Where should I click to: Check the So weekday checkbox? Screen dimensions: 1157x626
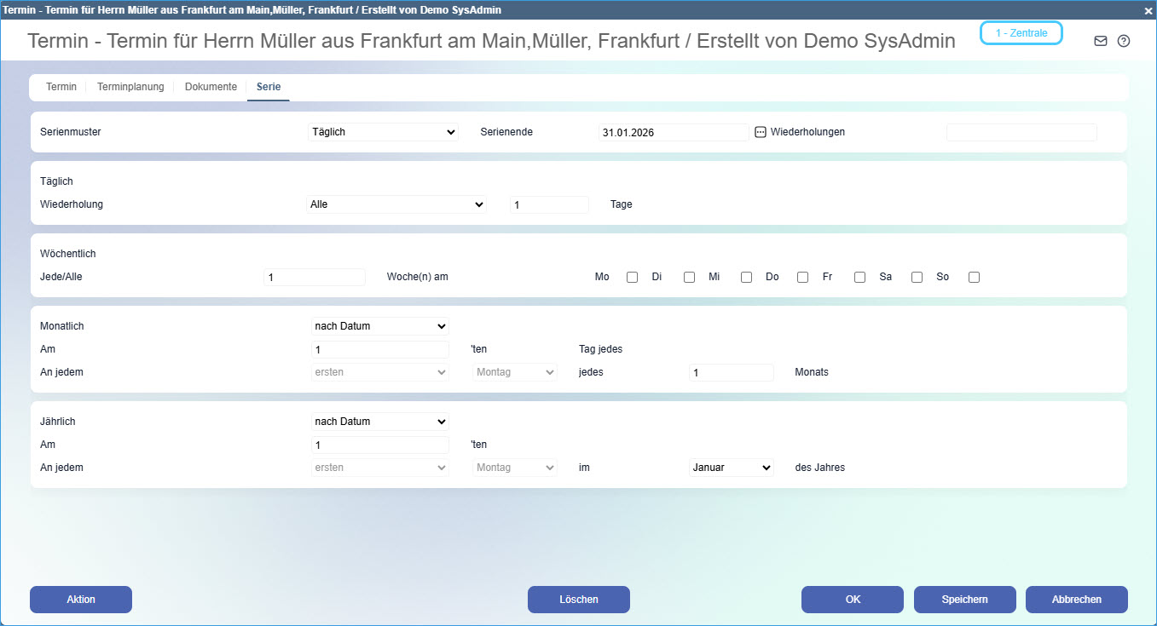(x=974, y=277)
